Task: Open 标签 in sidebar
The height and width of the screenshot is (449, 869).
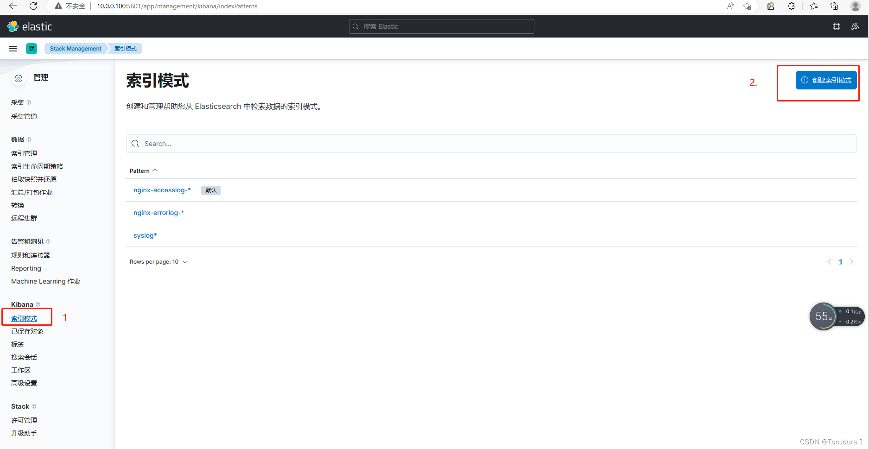Action: pos(18,344)
